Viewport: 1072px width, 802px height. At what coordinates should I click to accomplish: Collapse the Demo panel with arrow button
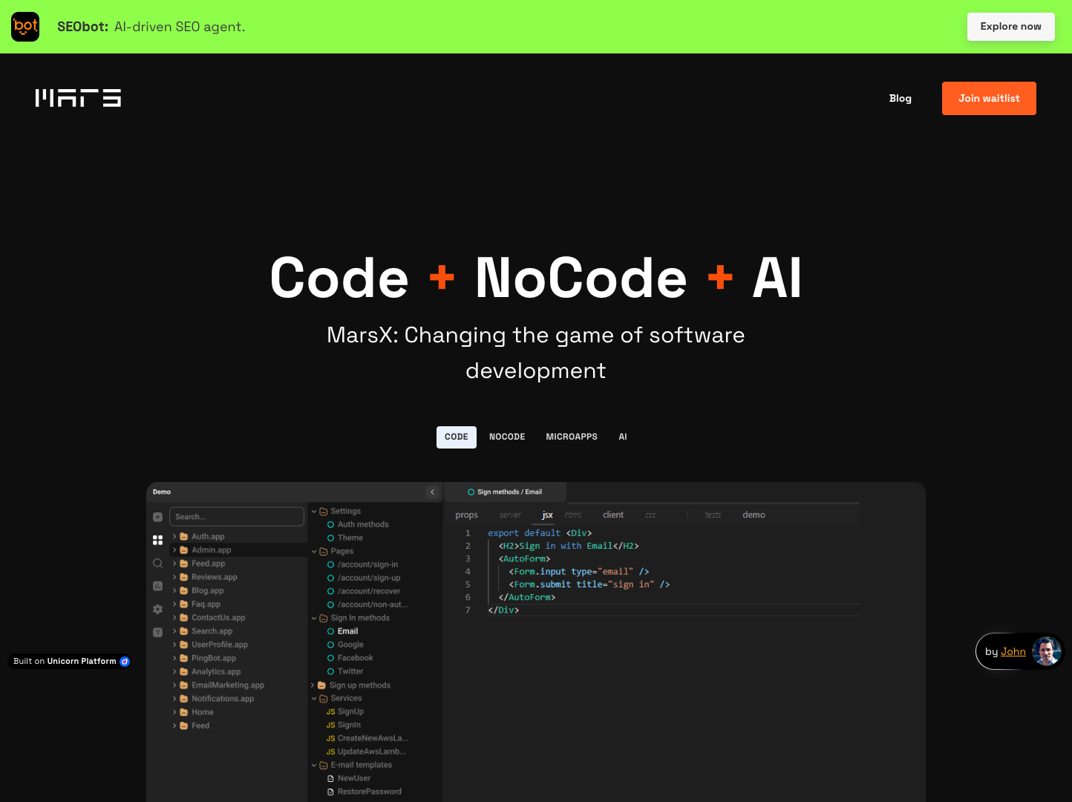[433, 492]
